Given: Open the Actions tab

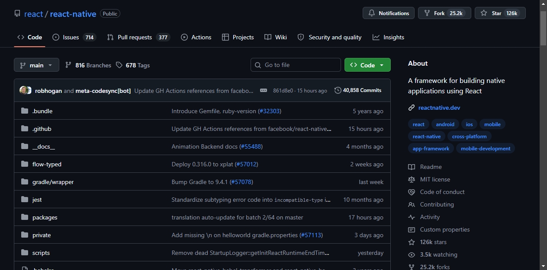Looking at the screenshot, I should 196,37.
